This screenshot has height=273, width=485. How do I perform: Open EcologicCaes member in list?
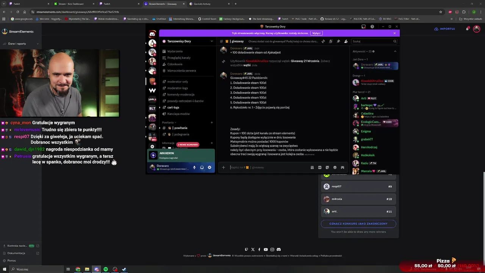tap(375, 123)
